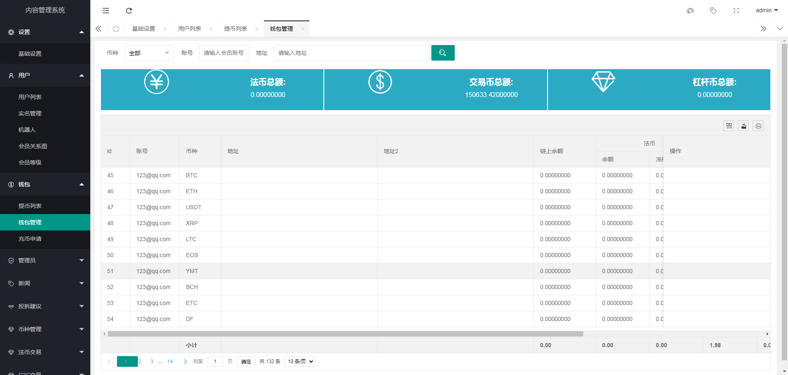Close the 基础设置 tab
Viewport: 788px width, 375px height.
coord(165,29)
